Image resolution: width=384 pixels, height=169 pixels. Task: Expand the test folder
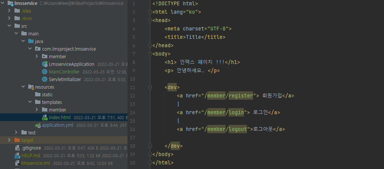16,132
